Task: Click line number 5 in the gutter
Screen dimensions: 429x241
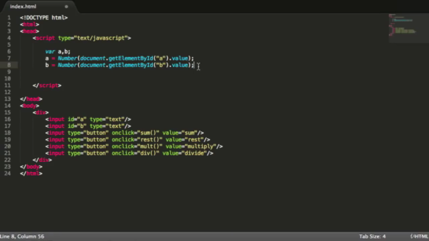Action: tap(9, 45)
